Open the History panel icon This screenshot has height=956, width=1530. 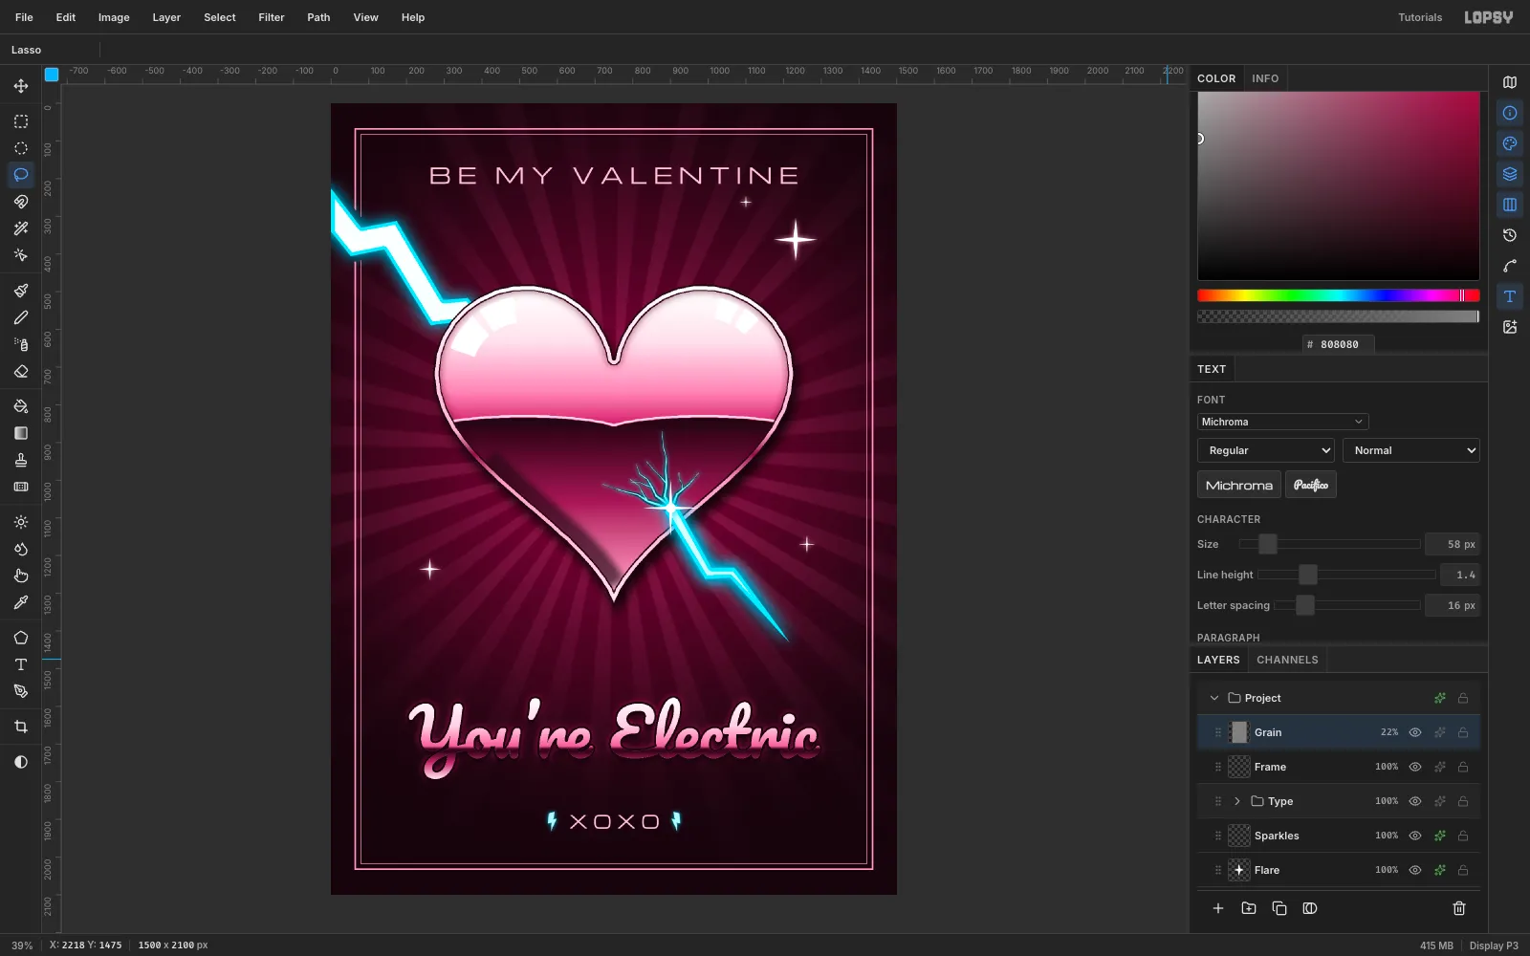(x=1510, y=235)
